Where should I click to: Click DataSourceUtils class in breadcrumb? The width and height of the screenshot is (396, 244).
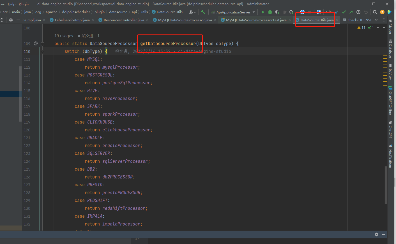pyautogui.click(x=167, y=12)
